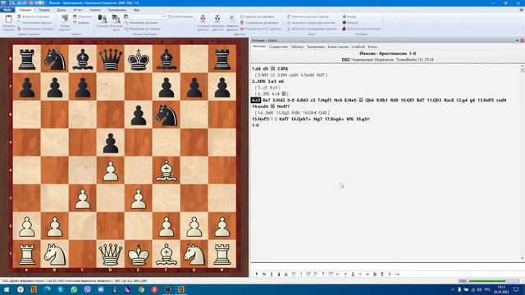This screenshot has width=525, height=295.
Task: Open the Windows Start menu
Action: [x=7, y=289]
